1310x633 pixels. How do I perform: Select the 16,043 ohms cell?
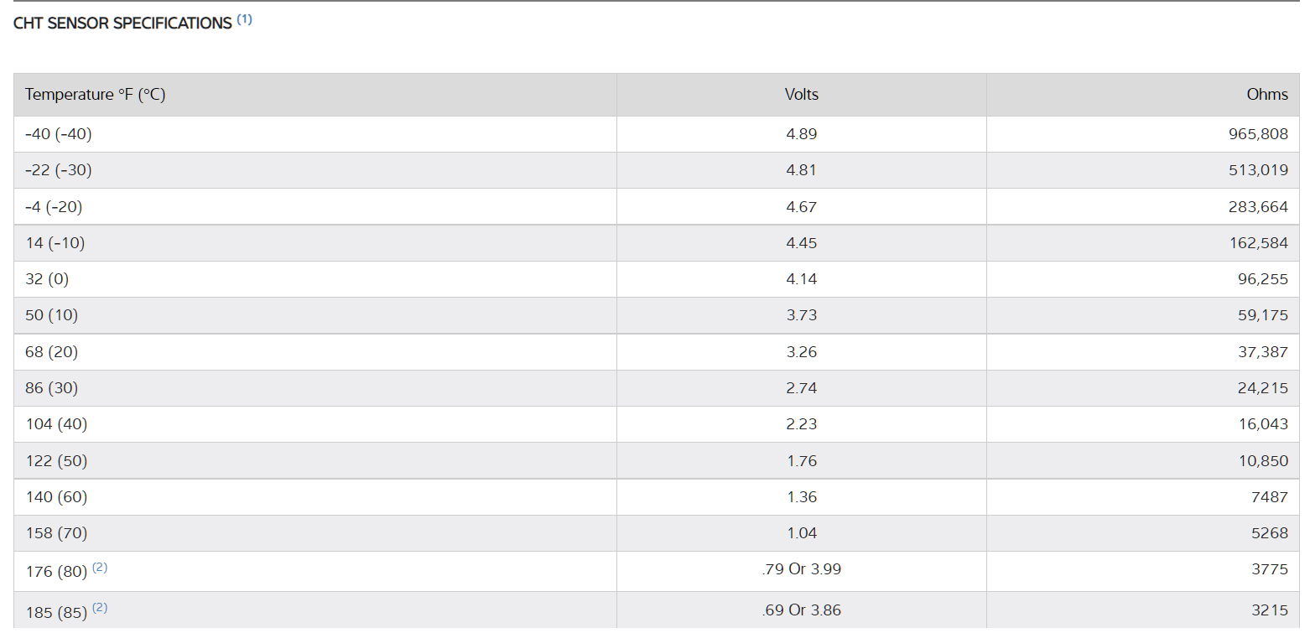[1262, 424]
